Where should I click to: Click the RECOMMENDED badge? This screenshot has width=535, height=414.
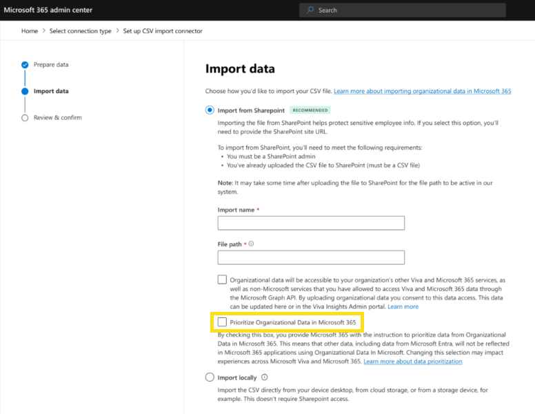point(310,110)
